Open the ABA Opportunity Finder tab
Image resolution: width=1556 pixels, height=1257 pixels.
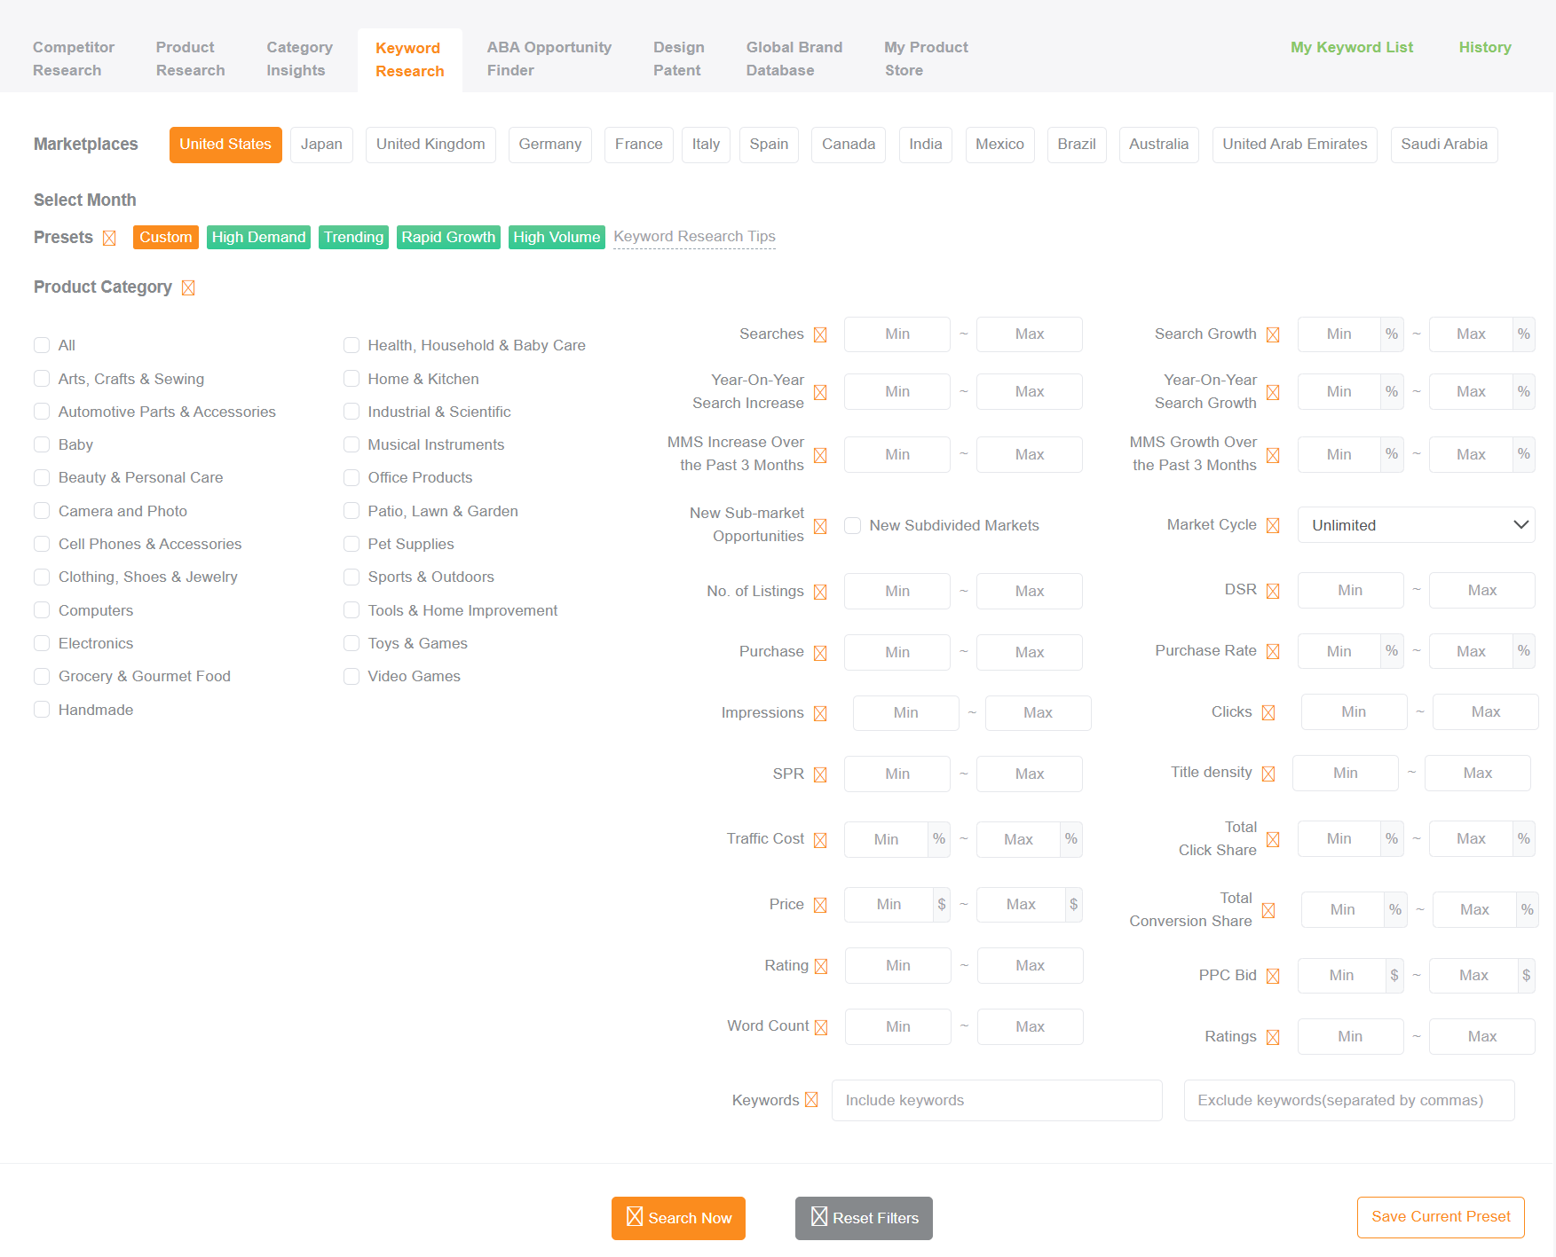549,59
